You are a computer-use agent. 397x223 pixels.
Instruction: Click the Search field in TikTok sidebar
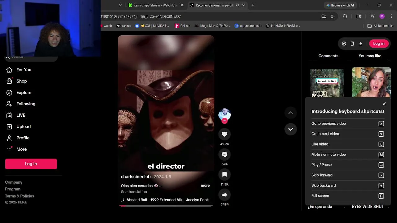pyautogui.click(x=31, y=57)
